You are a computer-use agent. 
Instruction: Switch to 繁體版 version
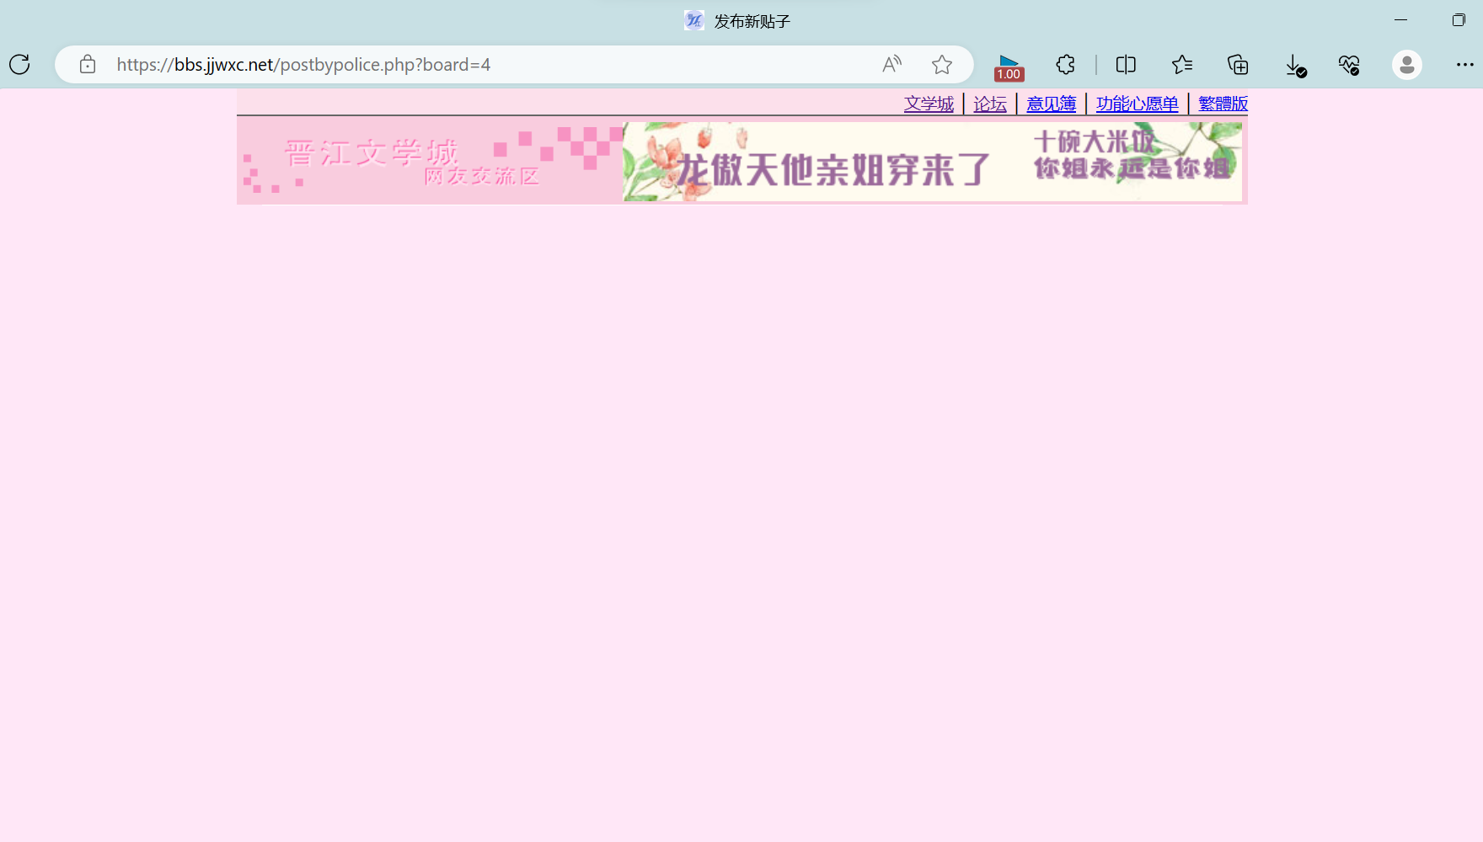click(x=1223, y=104)
